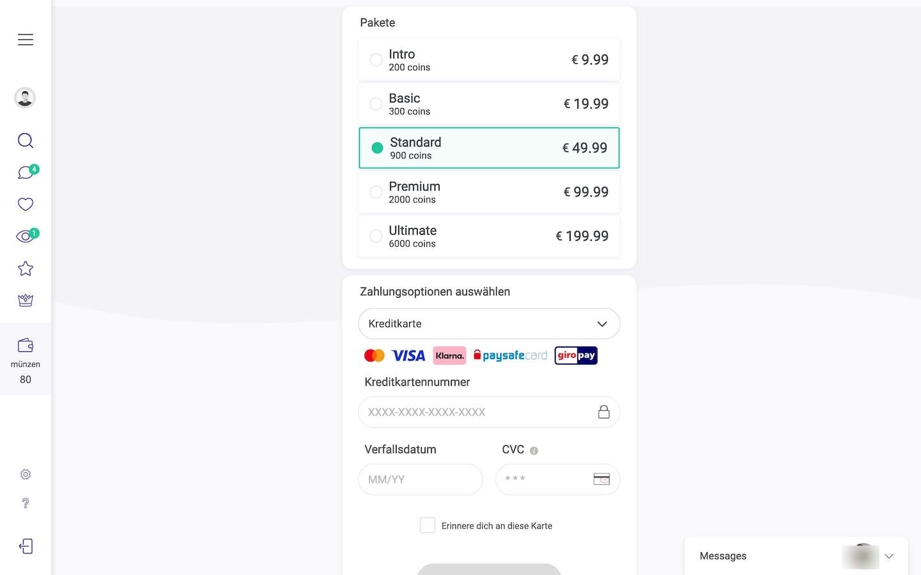The height and width of the screenshot is (575, 921).
Task: Select the Premium 2000 coins package
Action: point(489,192)
